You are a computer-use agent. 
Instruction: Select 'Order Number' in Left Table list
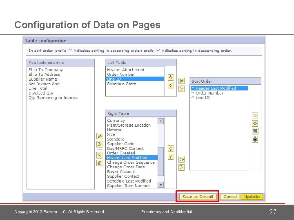pos(121,75)
